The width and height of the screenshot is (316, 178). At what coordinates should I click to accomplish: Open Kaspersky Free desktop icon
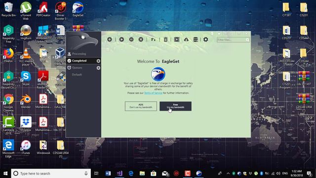[x=8, y=34]
